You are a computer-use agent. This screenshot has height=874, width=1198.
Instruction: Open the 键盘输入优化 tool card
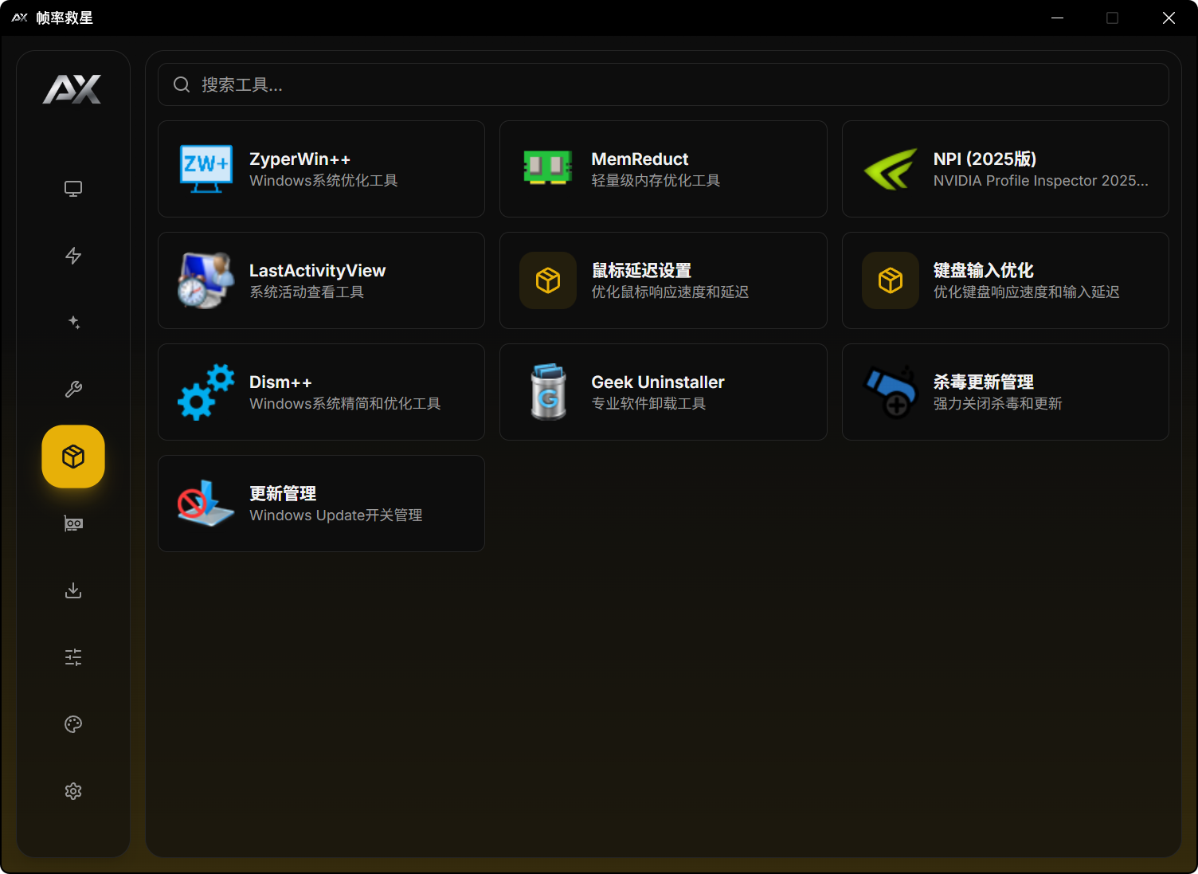pos(1004,280)
